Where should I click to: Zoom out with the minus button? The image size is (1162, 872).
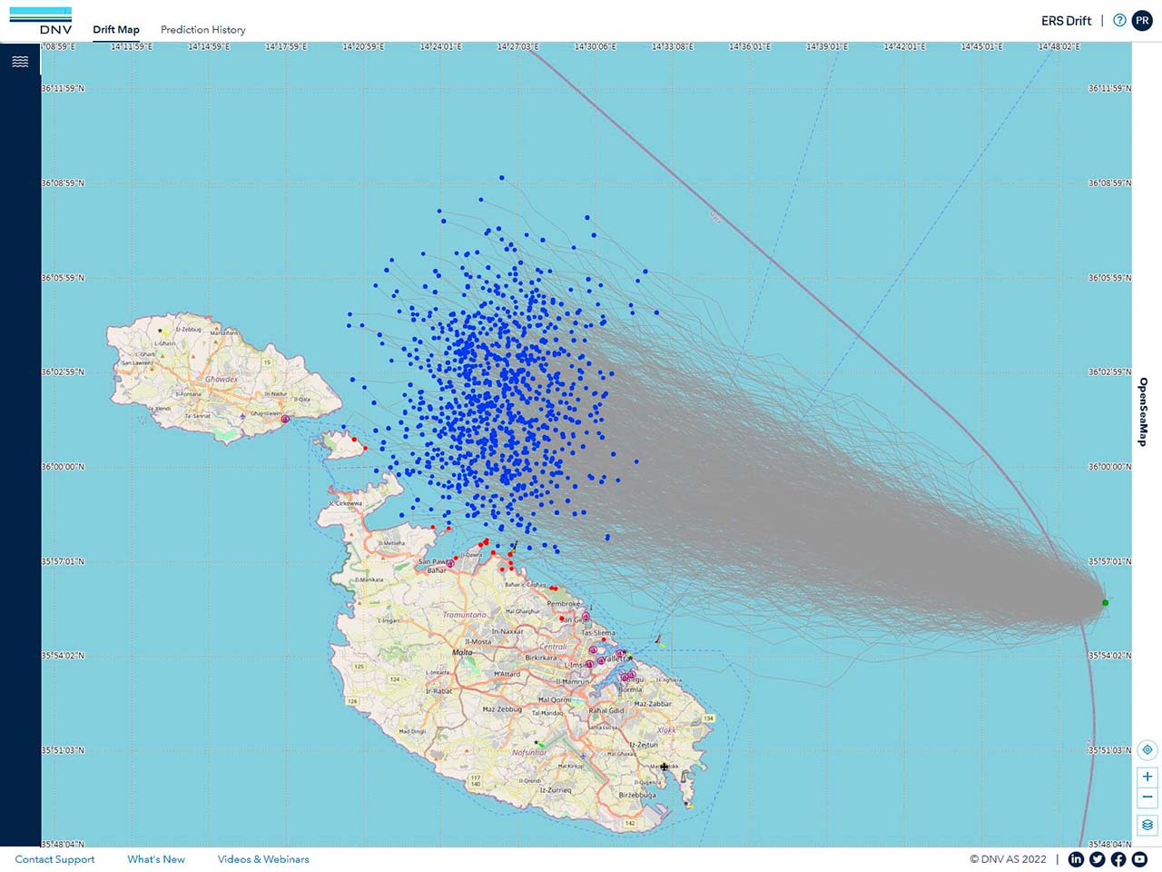tap(1147, 798)
